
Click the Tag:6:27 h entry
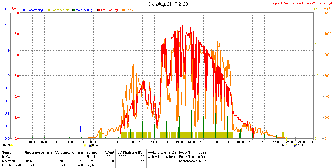[93, 165]
